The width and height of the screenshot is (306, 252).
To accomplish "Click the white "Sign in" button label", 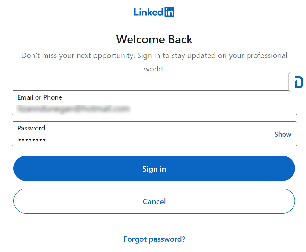I will [154, 169].
